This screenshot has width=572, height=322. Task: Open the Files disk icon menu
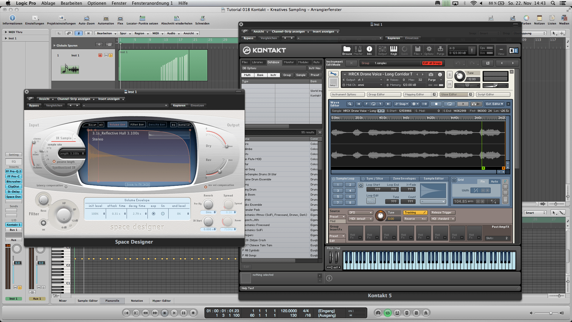click(x=417, y=49)
